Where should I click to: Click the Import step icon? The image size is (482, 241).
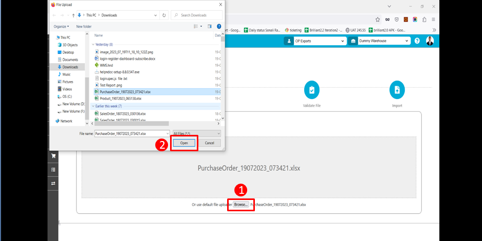pyautogui.click(x=397, y=90)
